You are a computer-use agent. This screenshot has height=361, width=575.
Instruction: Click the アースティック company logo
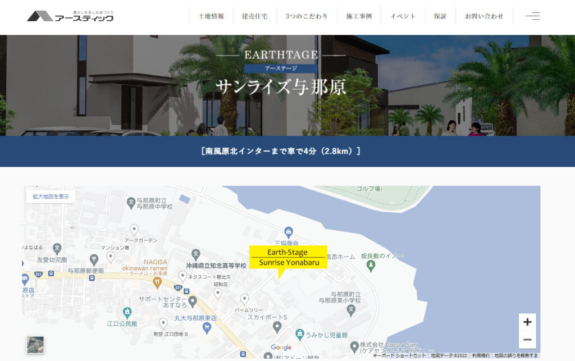[70, 16]
